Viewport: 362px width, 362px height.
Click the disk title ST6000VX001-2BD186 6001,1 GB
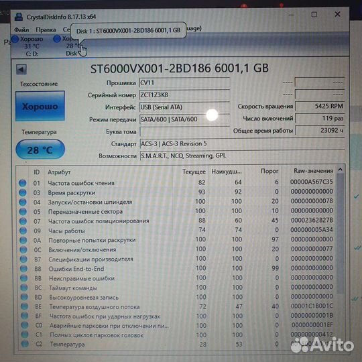point(180,68)
